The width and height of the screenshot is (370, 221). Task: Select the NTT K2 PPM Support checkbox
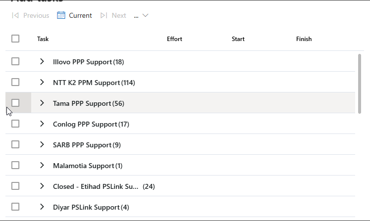click(15, 82)
